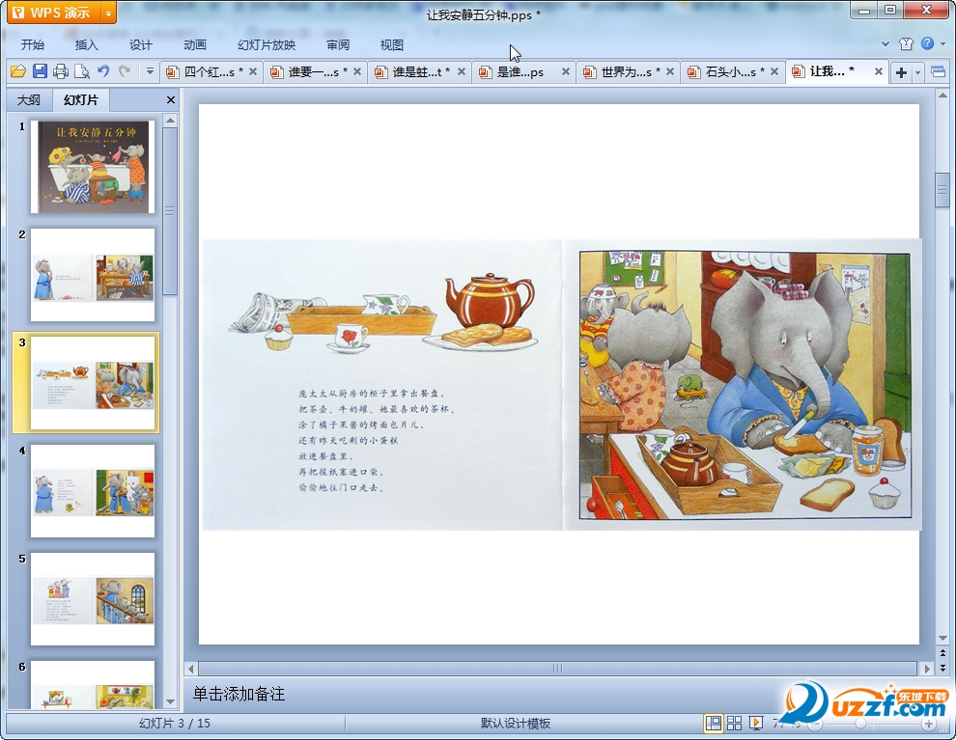Image resolution: width=956 pixels, height=740 pixels.
Task: Close the 四个红...s document tab
Action: tap(253, 71)
